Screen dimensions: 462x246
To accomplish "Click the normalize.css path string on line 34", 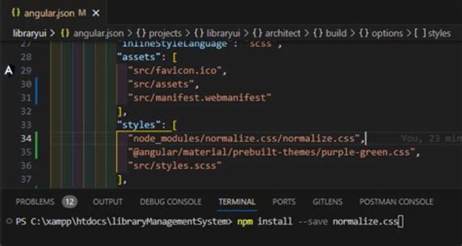I will [244, 138].
